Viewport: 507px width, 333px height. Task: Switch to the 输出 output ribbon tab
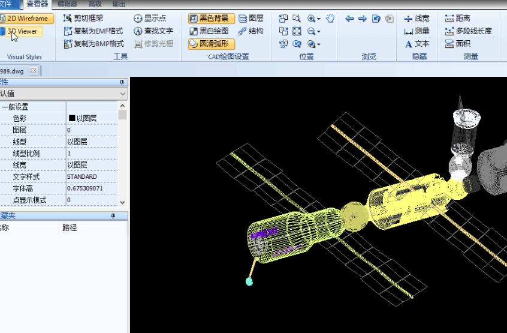(119, 4)
